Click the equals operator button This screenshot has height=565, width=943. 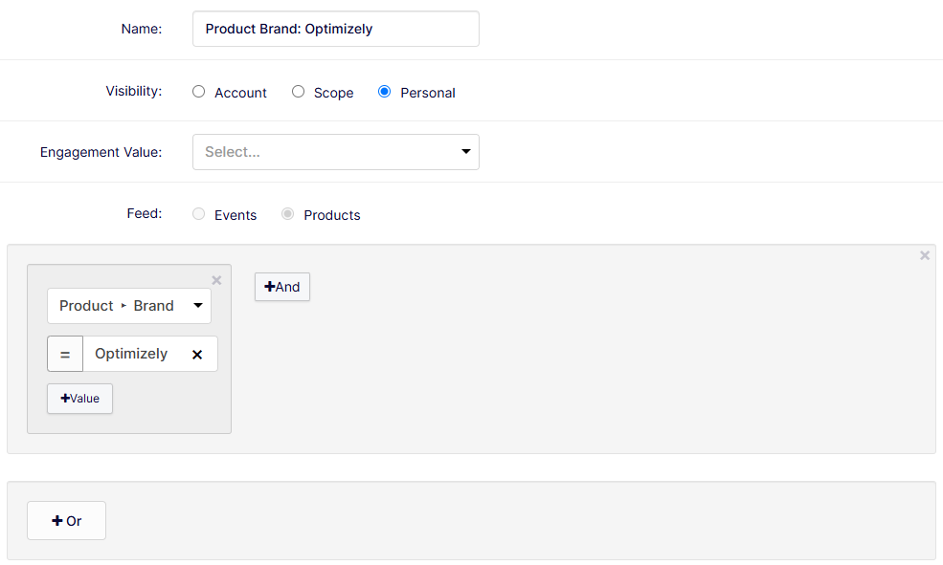pos(65,354)
